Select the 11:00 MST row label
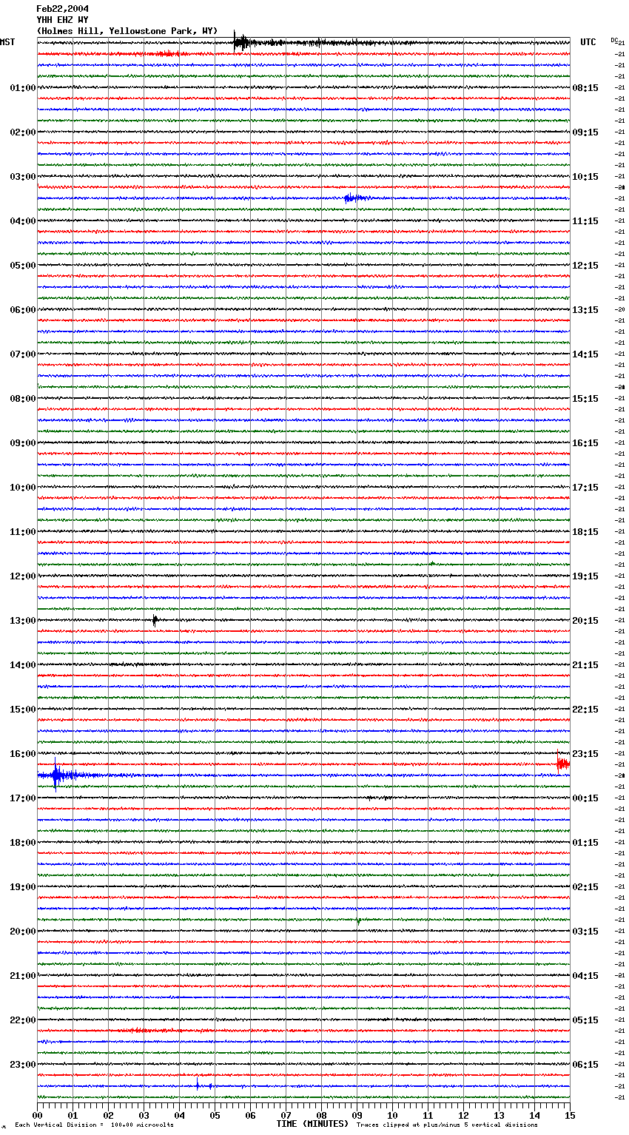The height and width of the screenshot is (1135, 629). (23, 532)
